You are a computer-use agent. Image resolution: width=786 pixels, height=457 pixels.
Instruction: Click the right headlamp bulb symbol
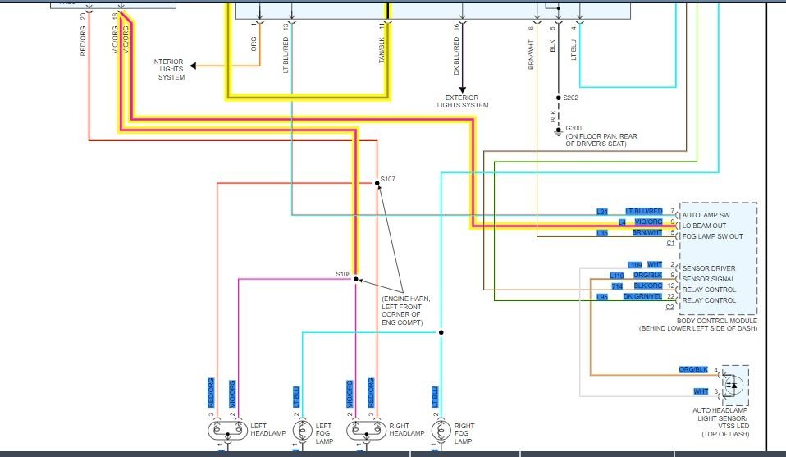pos(367,431)
